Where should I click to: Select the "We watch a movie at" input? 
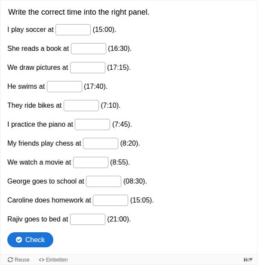coord(90,162)
